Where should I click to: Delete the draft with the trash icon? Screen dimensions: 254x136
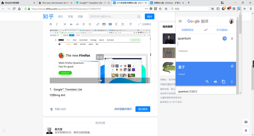52,109
